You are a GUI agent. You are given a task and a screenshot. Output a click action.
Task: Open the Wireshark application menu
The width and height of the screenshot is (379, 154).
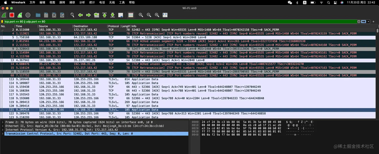click(x=18, y=3)
